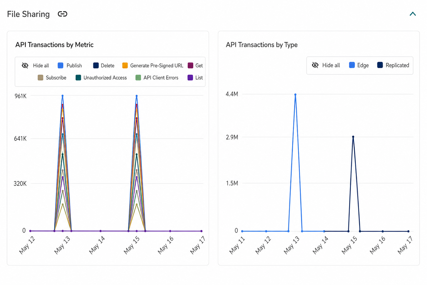The image size is (427, 285).
Task: Click Generate Pre-Signed URL legend label
Action: [x=157, y=66]
